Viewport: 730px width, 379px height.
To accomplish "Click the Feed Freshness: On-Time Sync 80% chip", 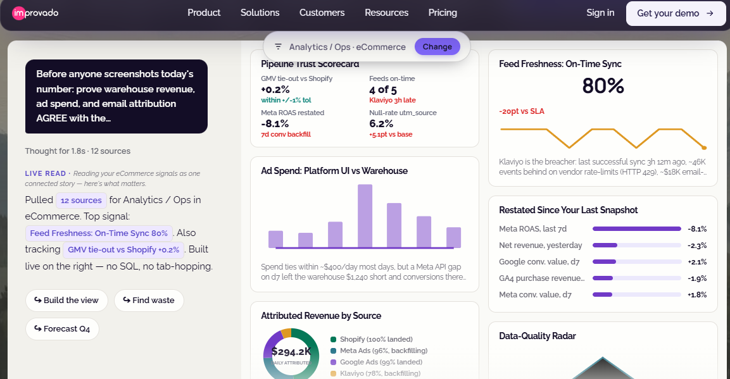I will pyautogui.click(x=99, y=233).
